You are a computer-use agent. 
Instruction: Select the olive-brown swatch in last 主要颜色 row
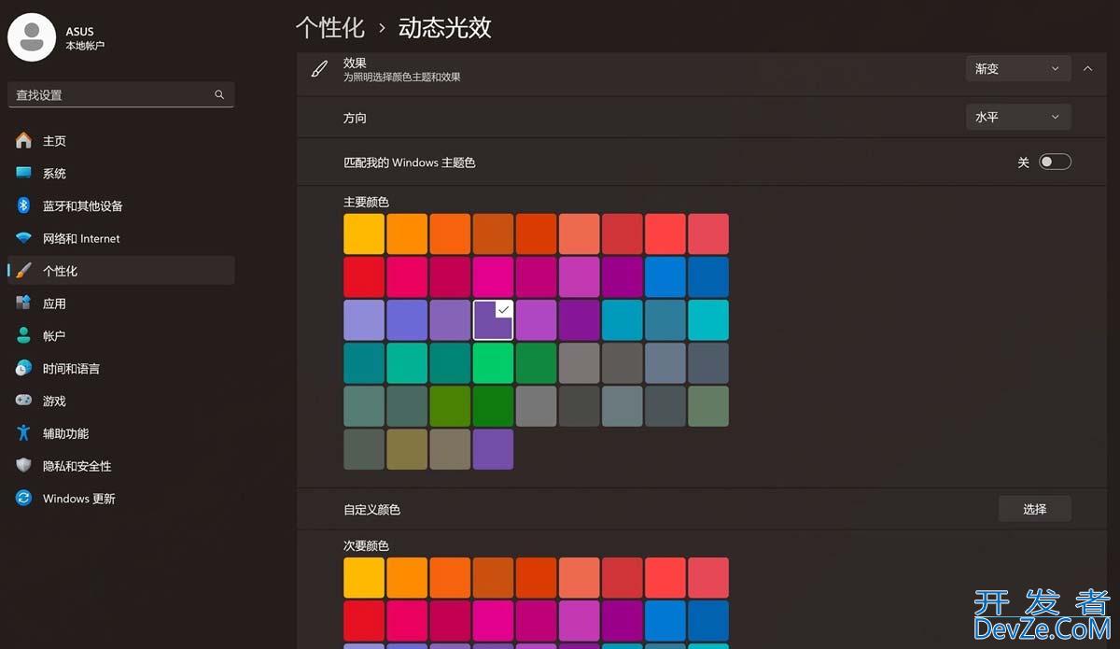coord(407,448)
